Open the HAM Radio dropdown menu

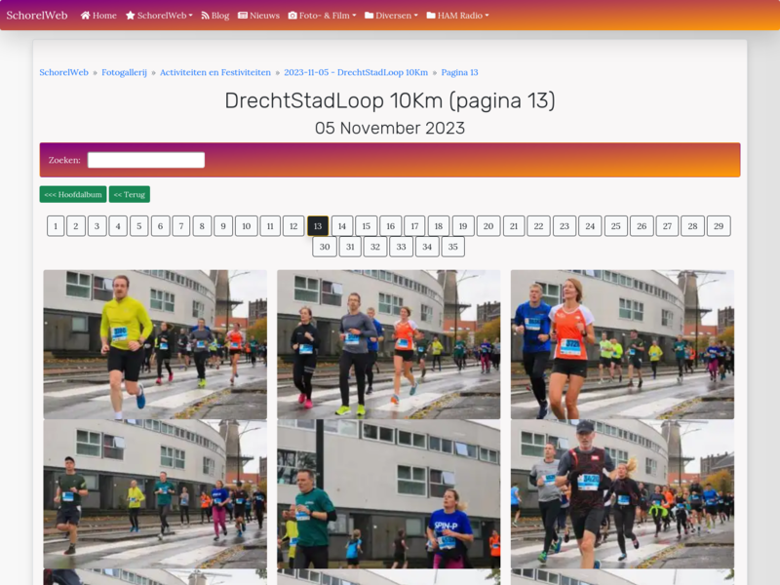[x=457, y=16]
